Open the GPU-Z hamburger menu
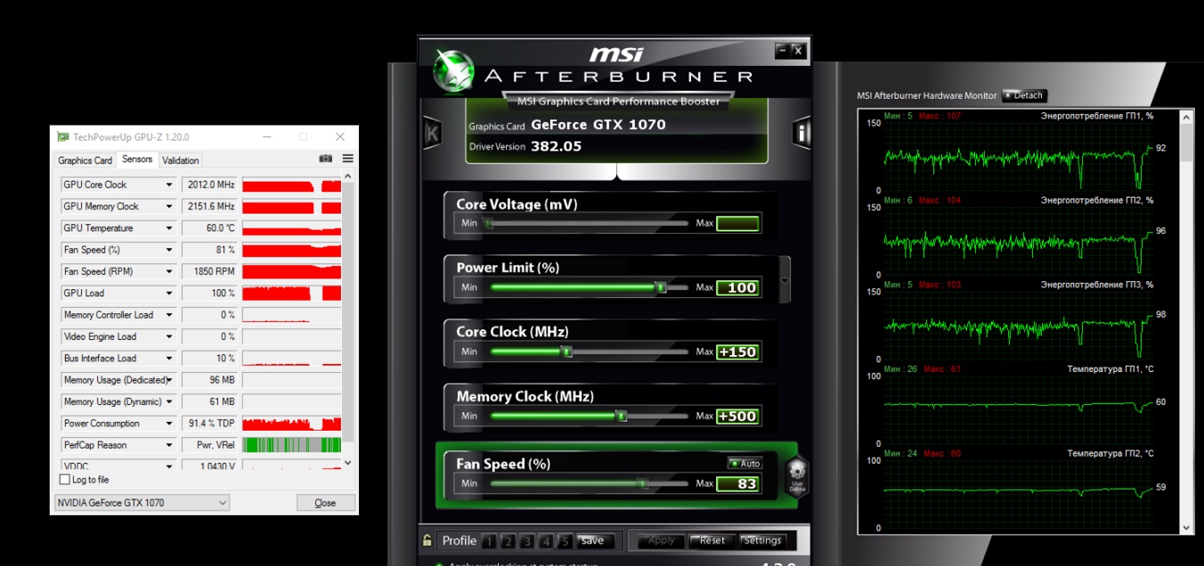1204x566 pixels. (x=347, y=159)
